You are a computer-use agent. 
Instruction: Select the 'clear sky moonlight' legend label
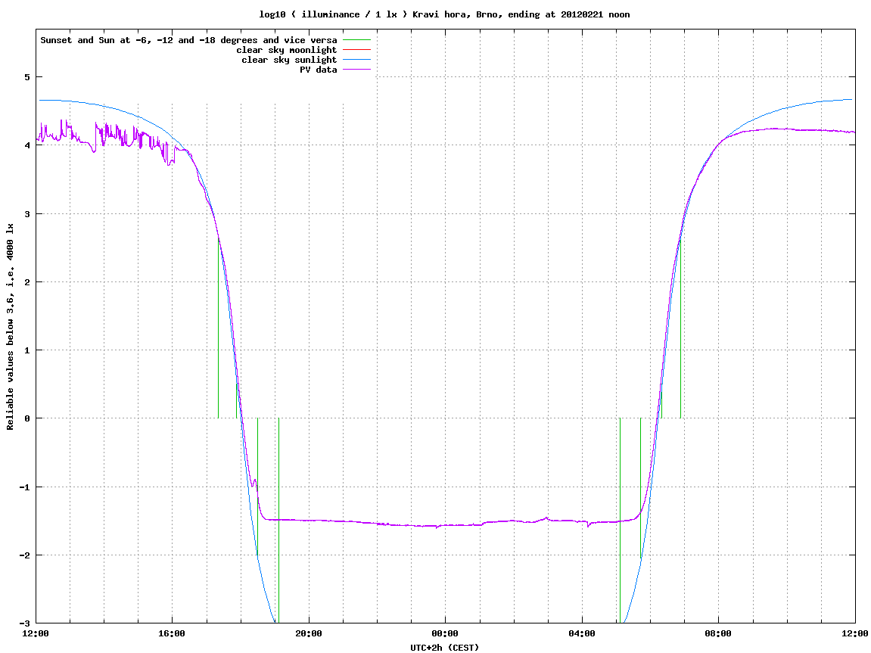tap(287, 50)
